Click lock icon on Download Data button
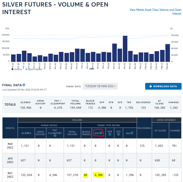183x182 pixels. click(151, 86)
